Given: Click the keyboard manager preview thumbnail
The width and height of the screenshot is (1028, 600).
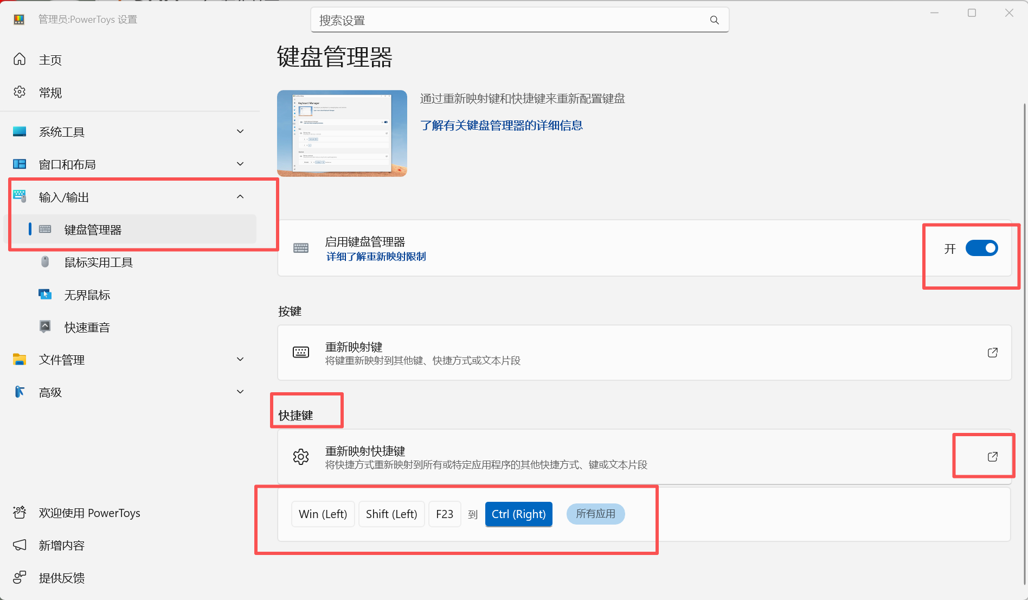Looking at the screenshot, I should click(x=342, y=133).
